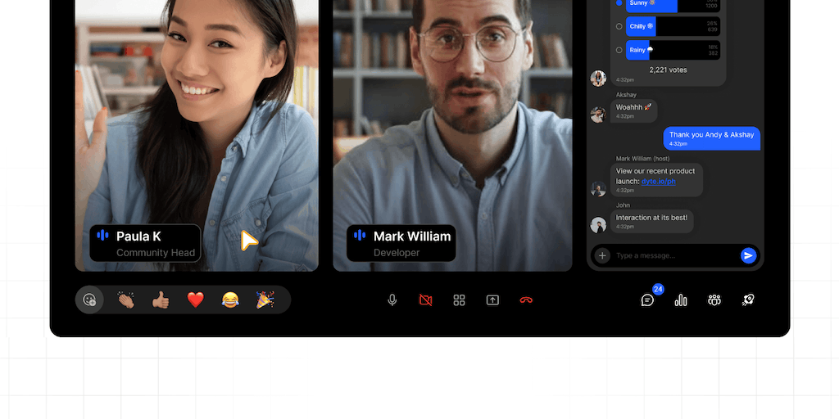Click Mark William's audio indicator icon
The height and width of the screenshot is (419, 839).
coord(360,235)
